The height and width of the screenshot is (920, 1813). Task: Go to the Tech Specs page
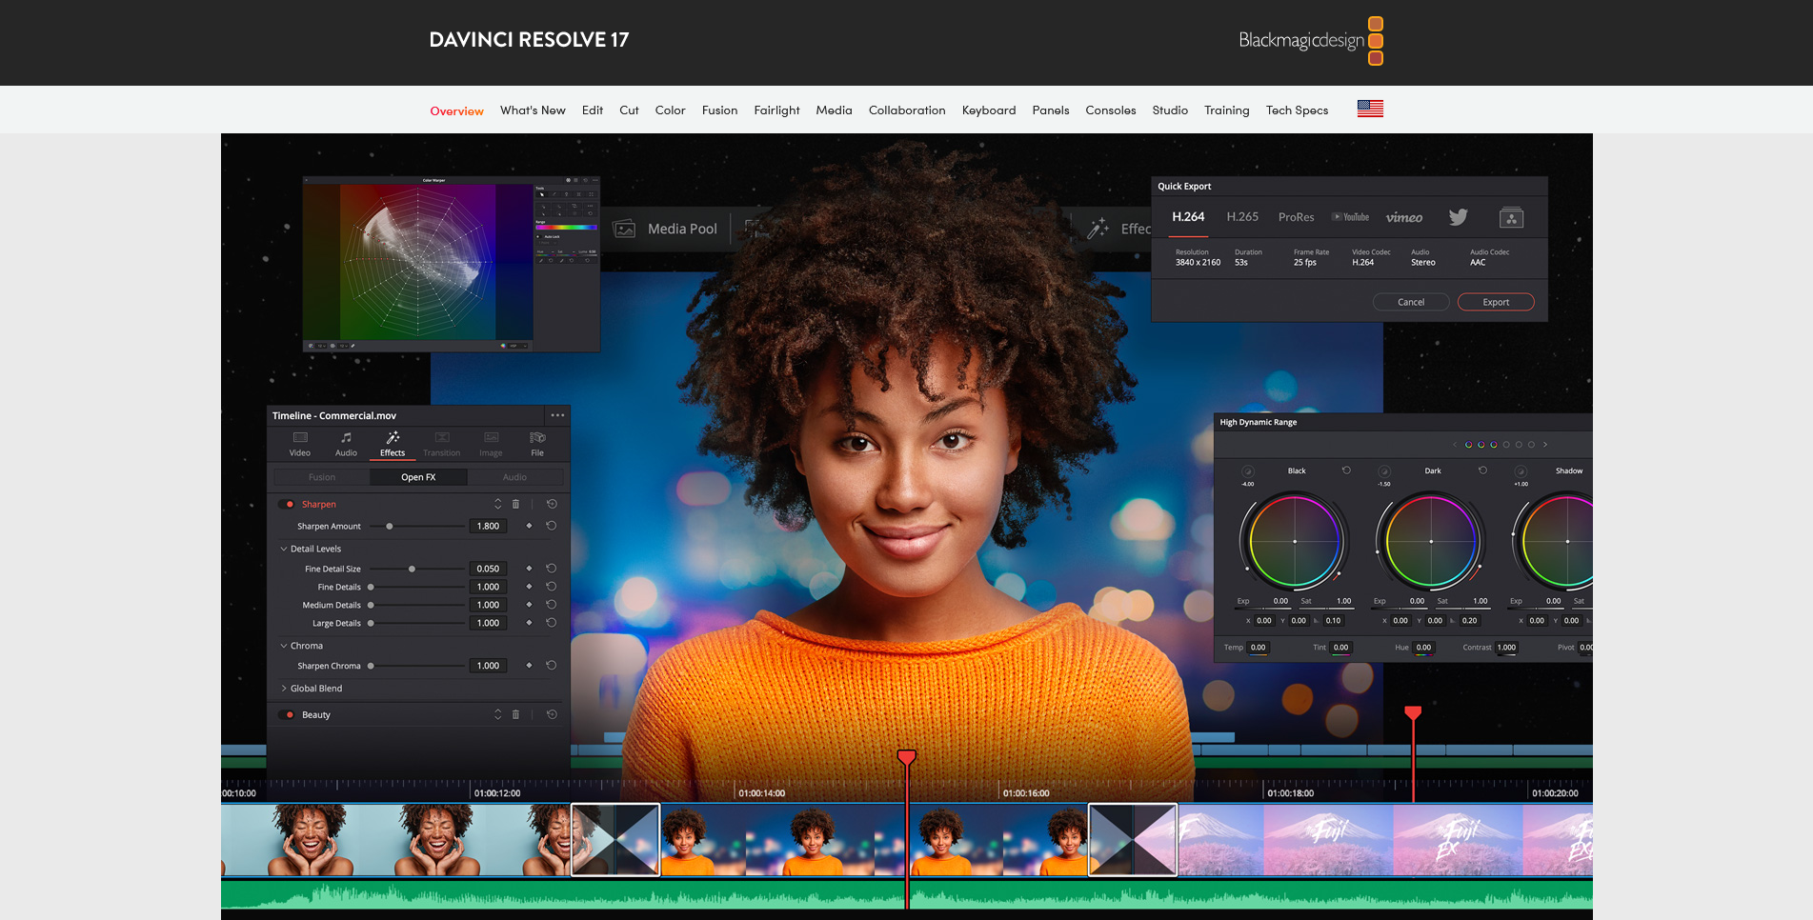(x=1297, y=110)
